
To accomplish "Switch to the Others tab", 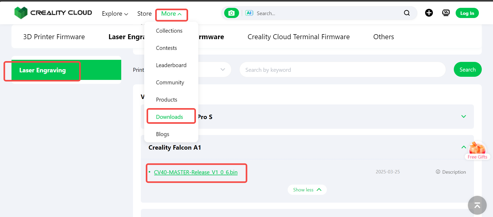I will tap(384, 37).
